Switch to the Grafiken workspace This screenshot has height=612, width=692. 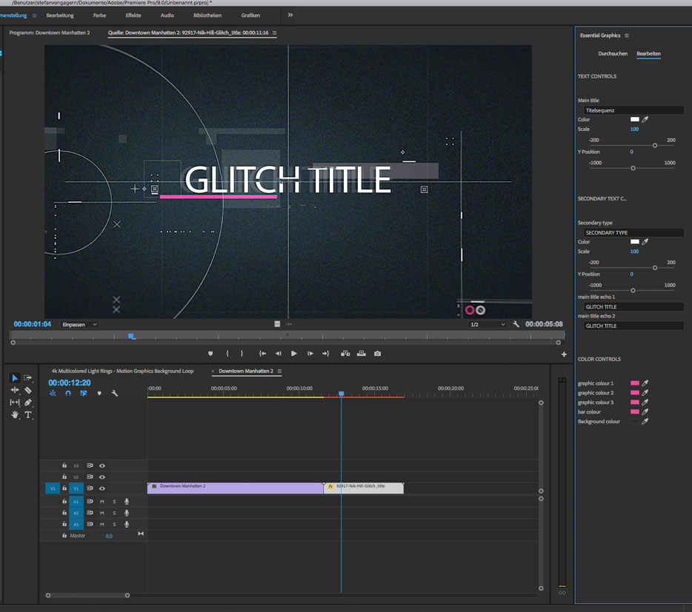point(250,16)
